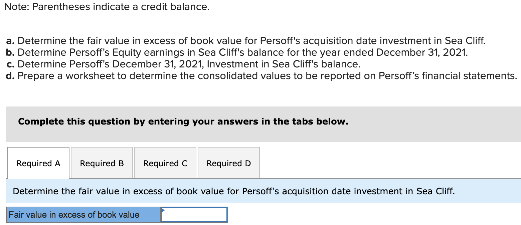The height and width of the screenshot is (225, 521).
Task: Click the triangle indicator beside the answer box
Action: tap(163, 210)
